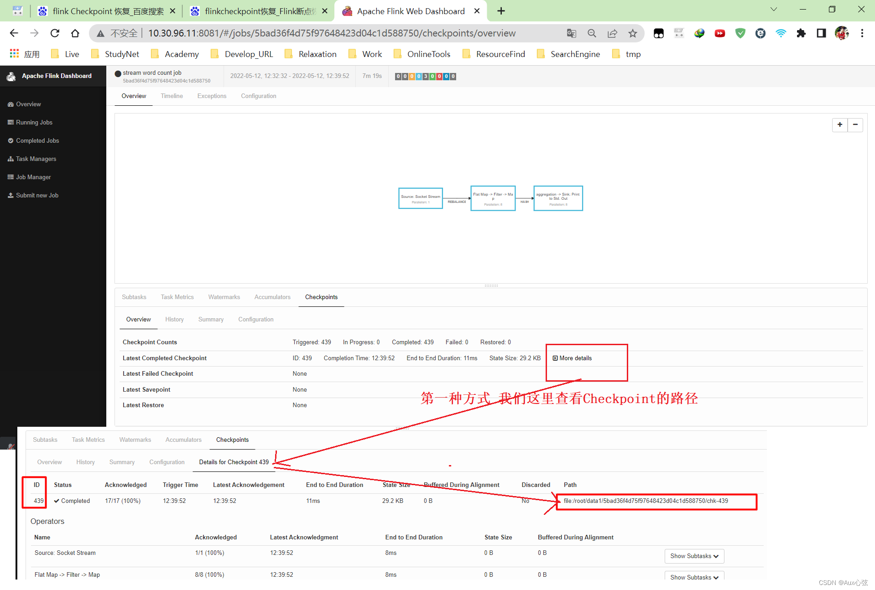Click the browser extensions puzzle icon
The width and height of the screenshot is (875, 590).
tap(802, 33)
